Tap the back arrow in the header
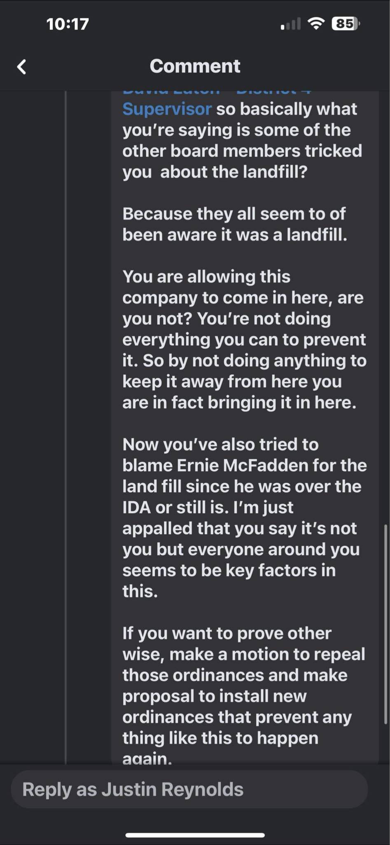This screenshot has width=390, height=845. [22, 66]
